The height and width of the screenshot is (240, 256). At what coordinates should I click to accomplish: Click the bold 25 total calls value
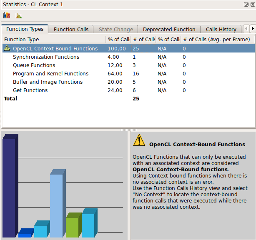[136, 99]
